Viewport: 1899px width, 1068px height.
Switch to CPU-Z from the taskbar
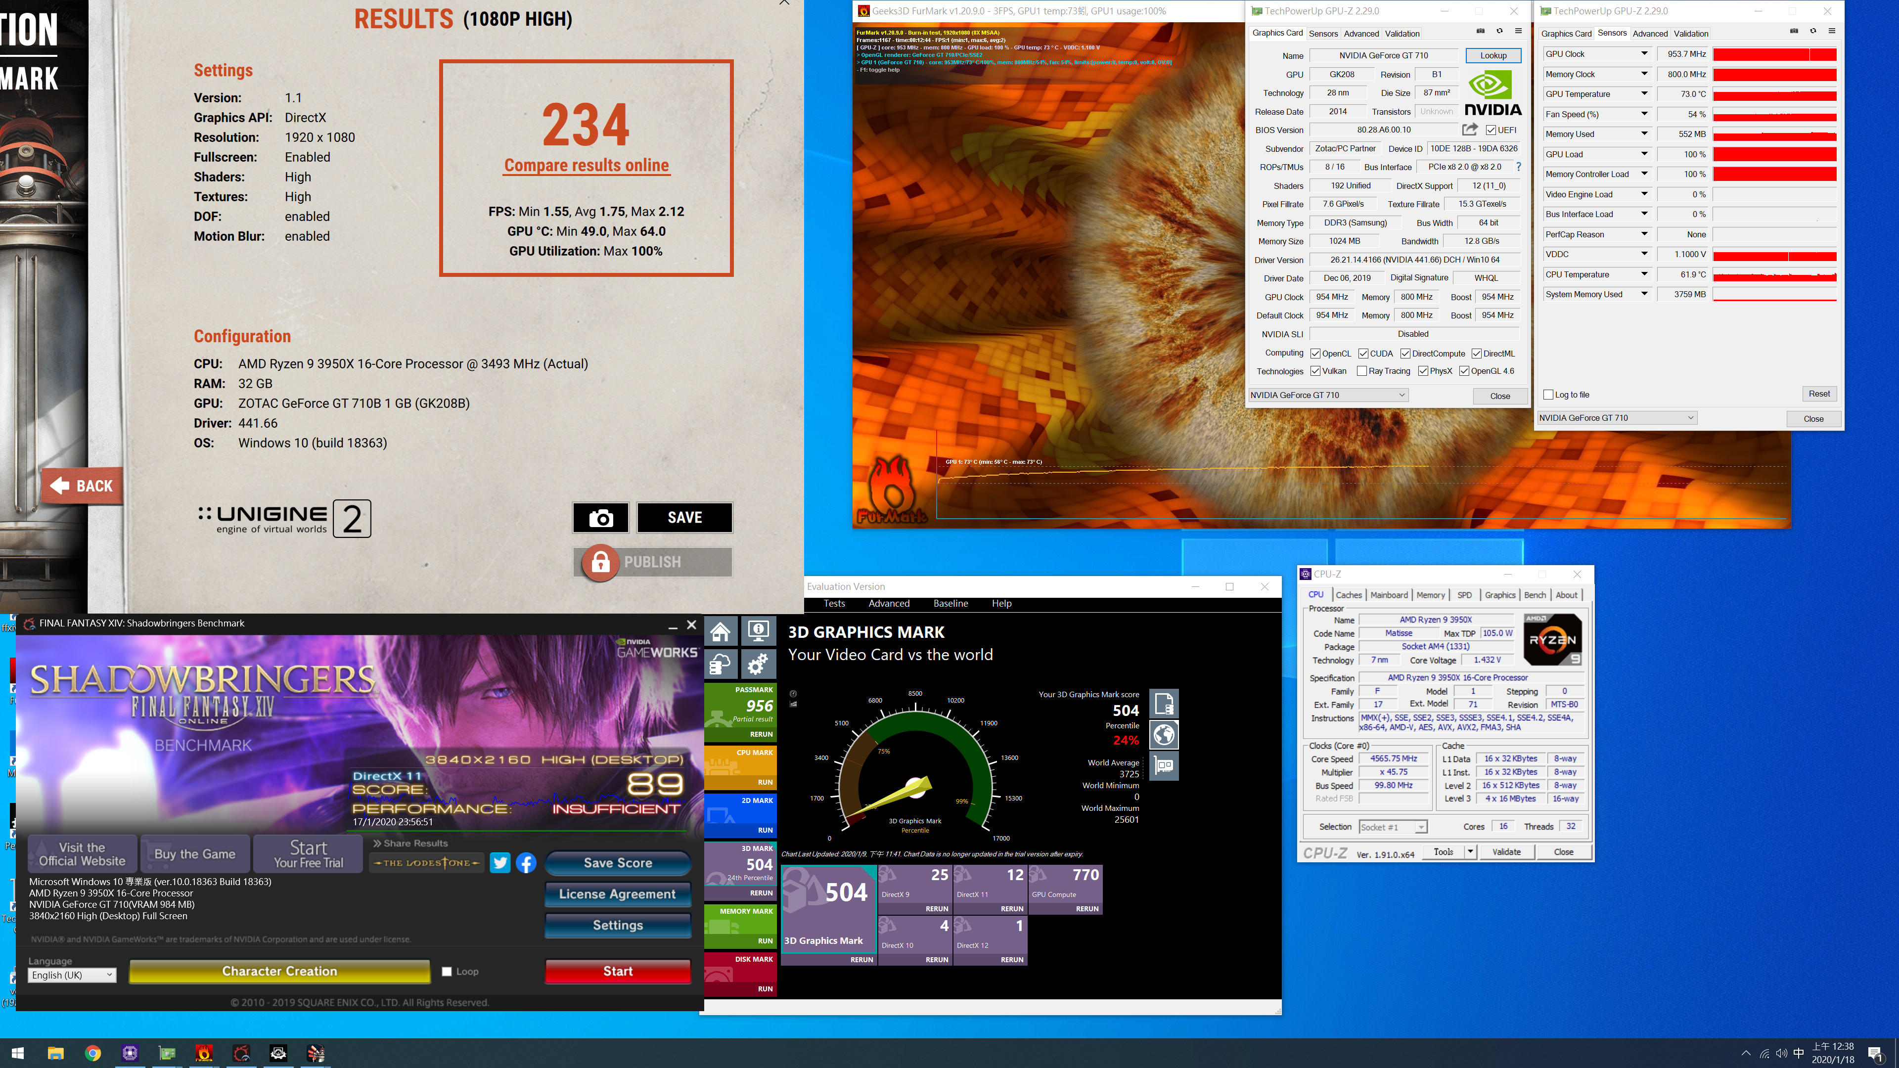(130, 1053)
